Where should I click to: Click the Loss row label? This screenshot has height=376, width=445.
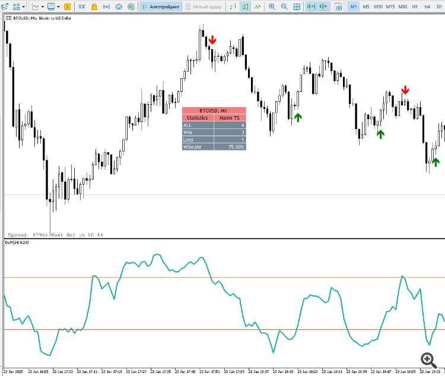coord(188,140)
